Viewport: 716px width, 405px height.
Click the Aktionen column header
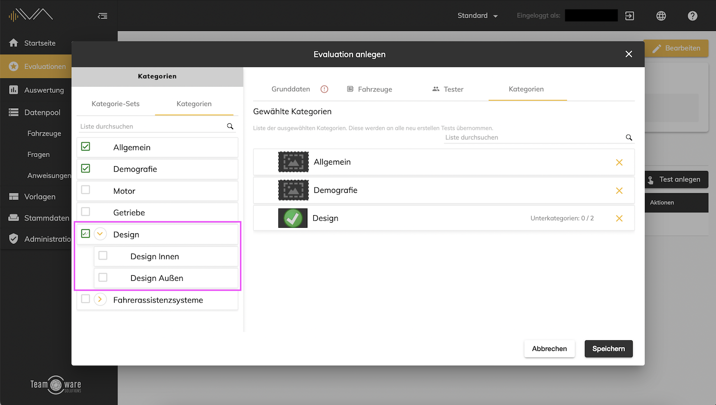[x=662, y=202]
